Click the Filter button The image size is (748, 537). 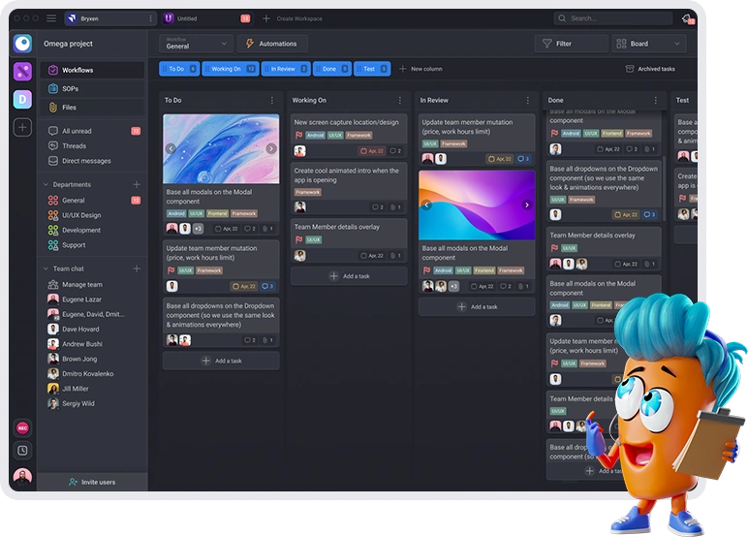coord(571,44)
